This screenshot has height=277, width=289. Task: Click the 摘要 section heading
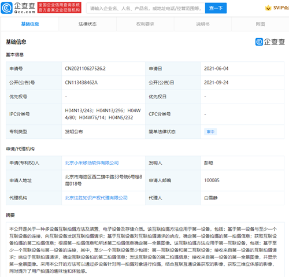10,215
